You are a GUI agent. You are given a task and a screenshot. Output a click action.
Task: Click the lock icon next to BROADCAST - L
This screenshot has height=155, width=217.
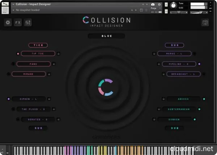tap(163, 74)
